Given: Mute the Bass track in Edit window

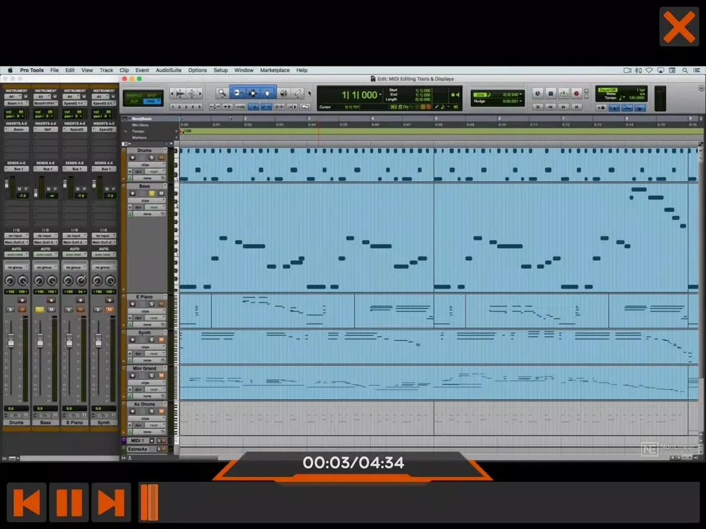Looking at the screenshot, I should tap(161, 194).
